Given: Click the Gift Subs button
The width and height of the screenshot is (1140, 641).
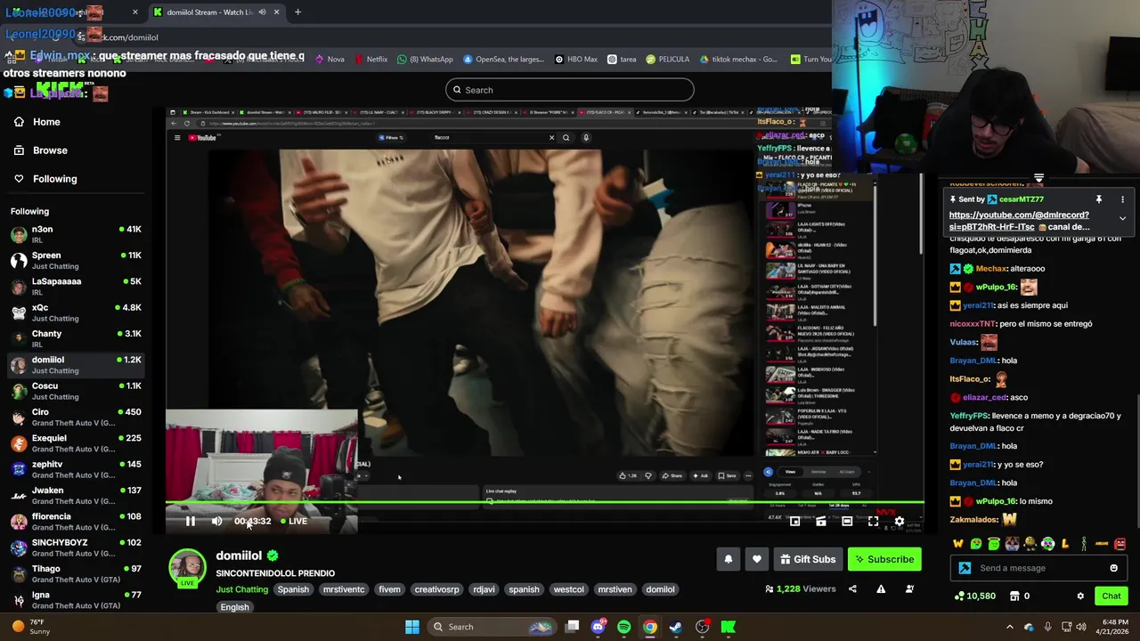Looking at the screenshot, I should pos(808,559).
